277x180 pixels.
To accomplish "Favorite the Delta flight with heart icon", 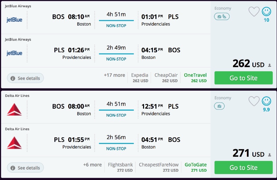I will pos(254,101).
